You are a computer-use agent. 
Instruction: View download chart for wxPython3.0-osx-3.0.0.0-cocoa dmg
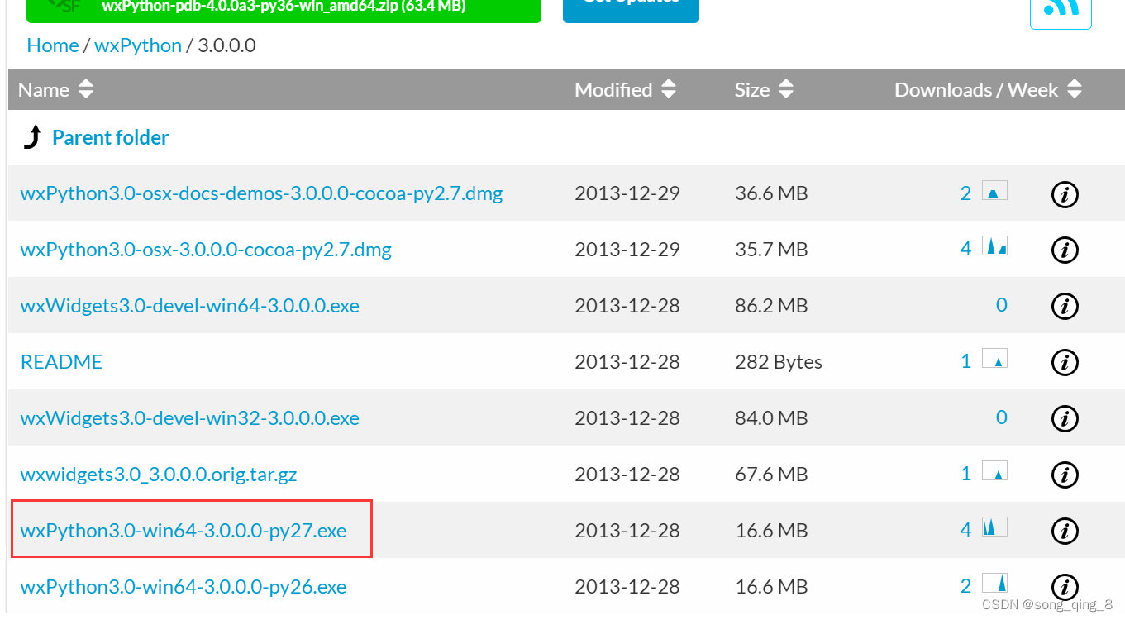tap(994, 246)
